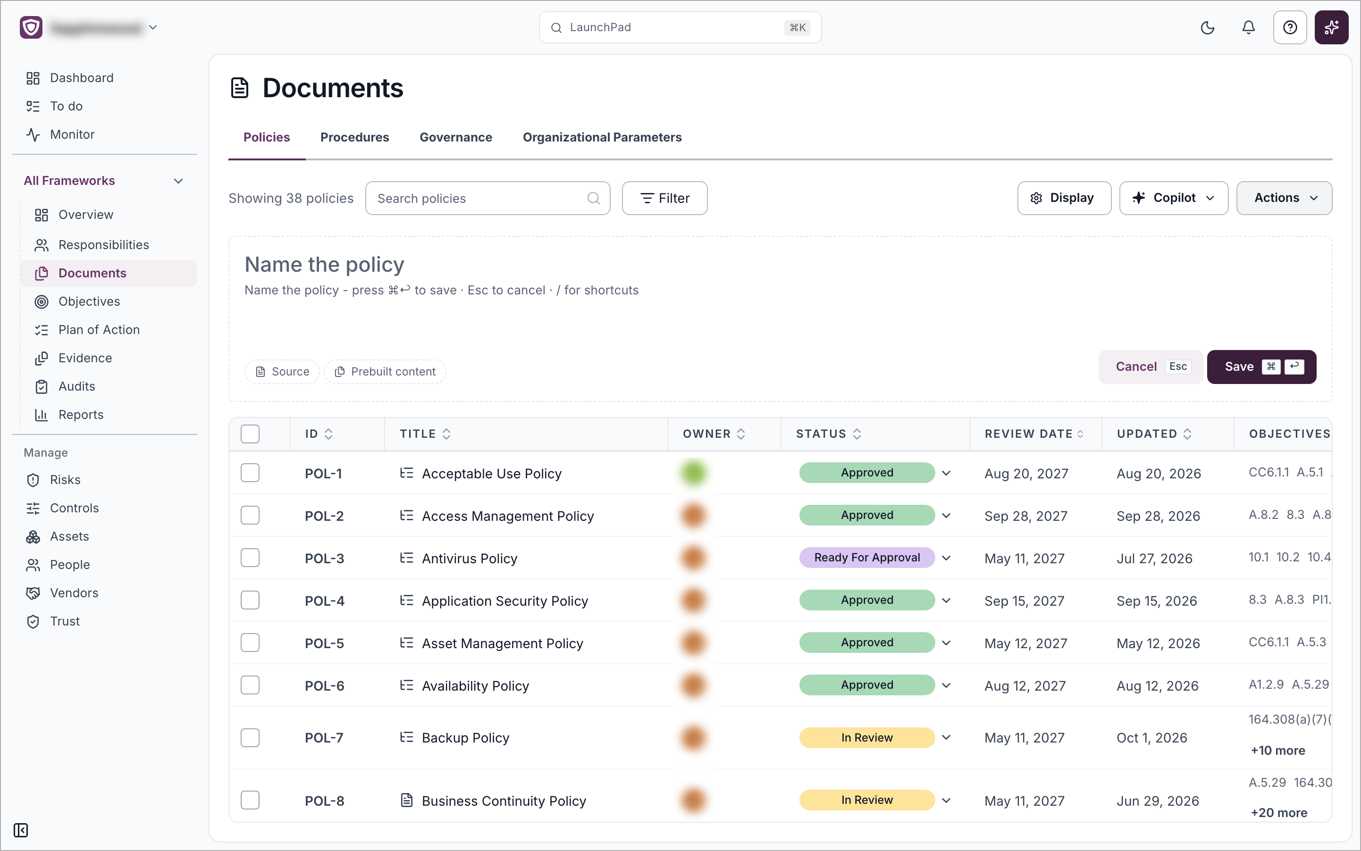Image resolution: width=1361 pixels, height=851 pixels.
Task: Open the help question mark icon
Action: (1289, 27)
